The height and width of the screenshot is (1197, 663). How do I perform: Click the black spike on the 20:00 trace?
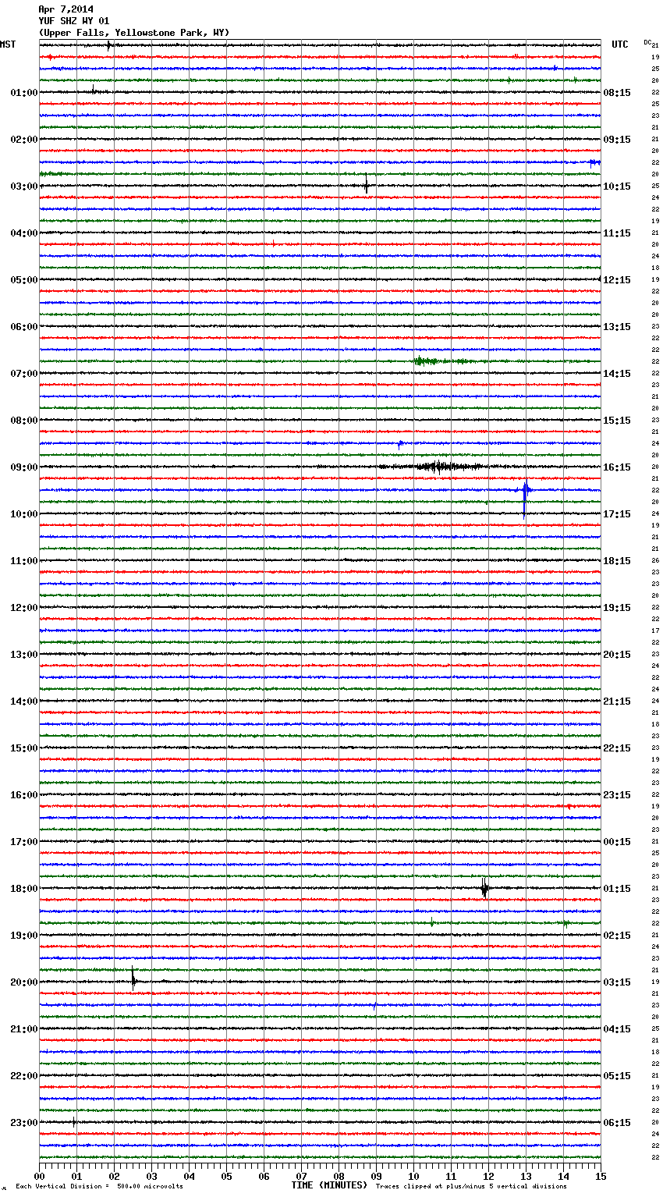(x=133, y=979)
